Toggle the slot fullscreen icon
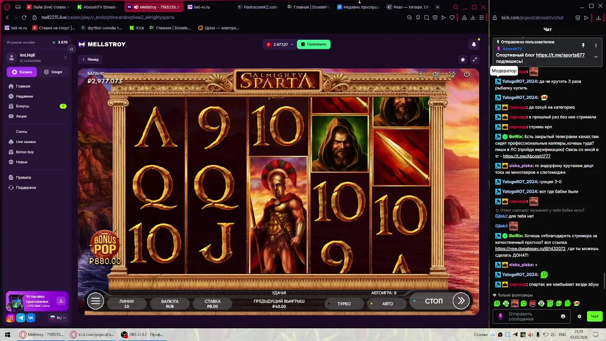Screen dimensions: 606x341 coord(452,74)
